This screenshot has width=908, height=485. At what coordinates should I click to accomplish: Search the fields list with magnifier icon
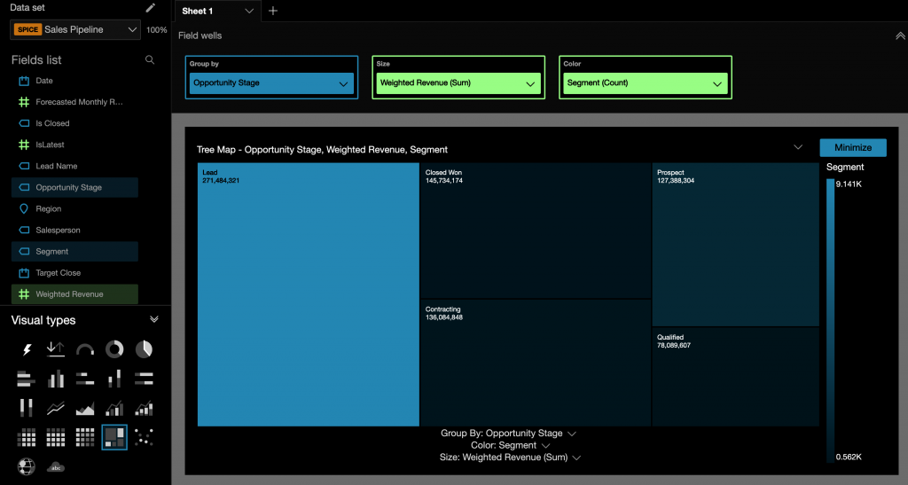tap(150, 60)
